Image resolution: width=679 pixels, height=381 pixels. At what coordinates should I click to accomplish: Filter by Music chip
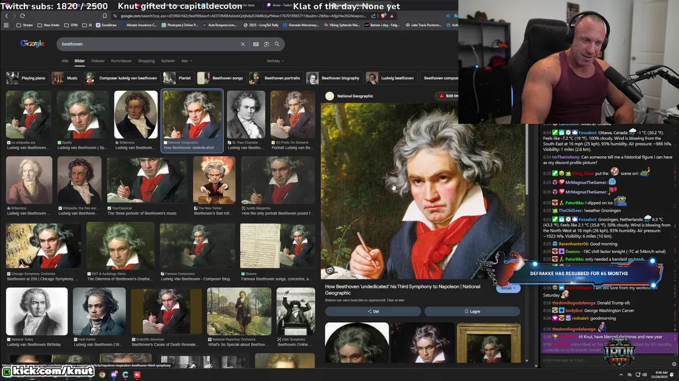pyautogui.click(x=66, y=78)
